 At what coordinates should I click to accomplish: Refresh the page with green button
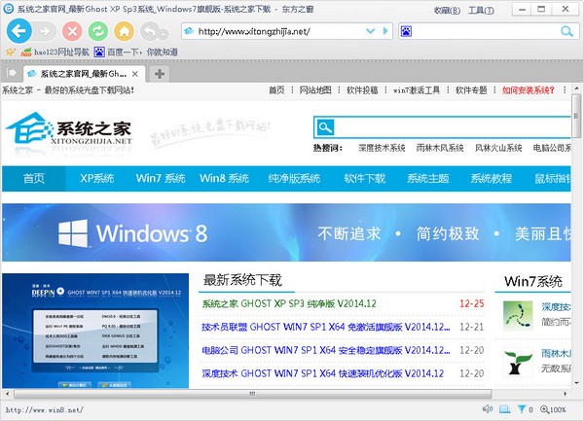[x=98, y=31]
